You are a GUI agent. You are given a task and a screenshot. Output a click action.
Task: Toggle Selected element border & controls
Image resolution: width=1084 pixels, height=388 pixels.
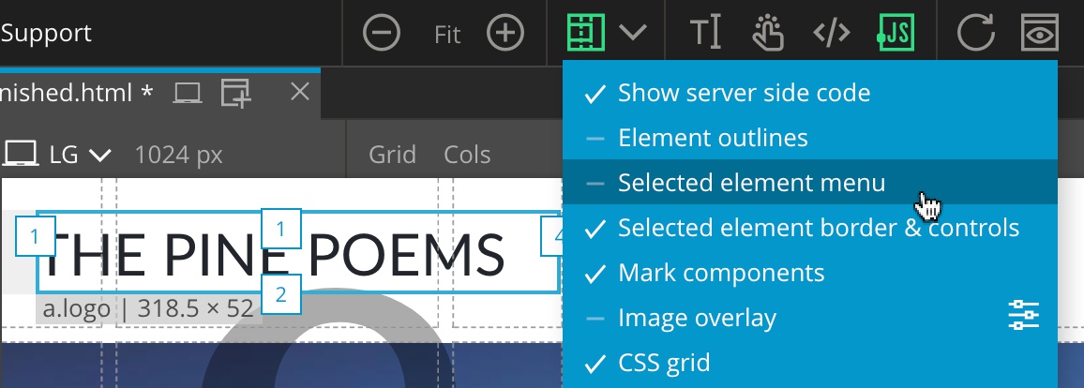point(810,227)
